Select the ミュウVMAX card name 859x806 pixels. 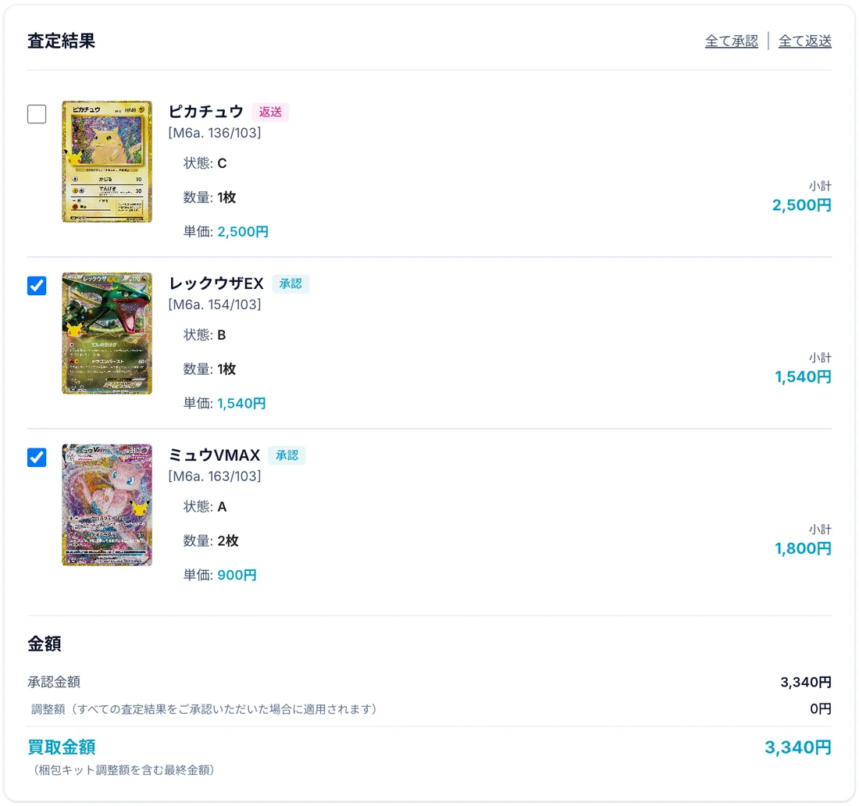pyautogui.click(x=214, y=455)
